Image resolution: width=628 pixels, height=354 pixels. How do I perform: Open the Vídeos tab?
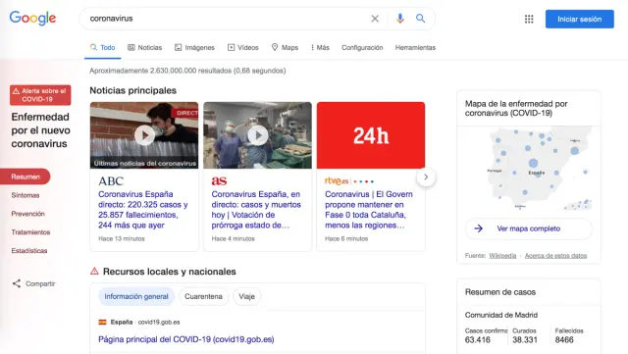click(x=243, y=48)
